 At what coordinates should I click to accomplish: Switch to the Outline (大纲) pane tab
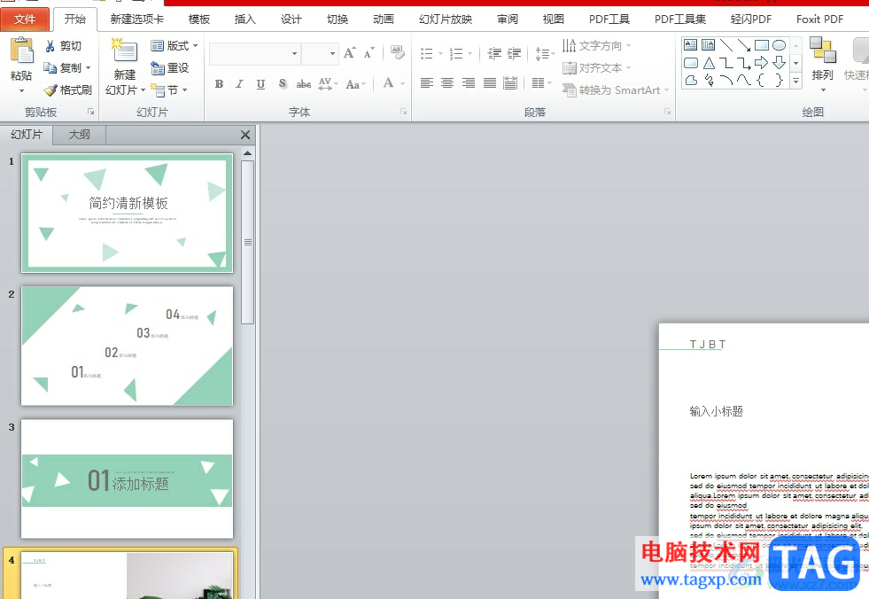point(79,135)
